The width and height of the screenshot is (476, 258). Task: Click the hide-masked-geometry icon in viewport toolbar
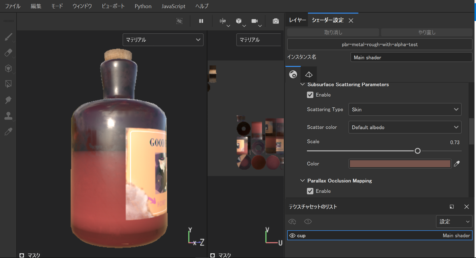tap(180, 21)
